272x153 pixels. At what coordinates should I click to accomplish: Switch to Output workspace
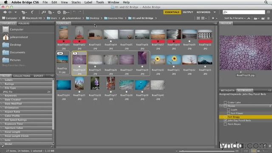[x=188, y=12]
